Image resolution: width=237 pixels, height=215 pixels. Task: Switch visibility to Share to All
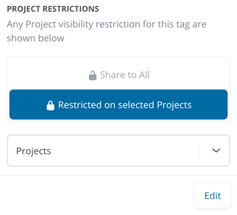(x=118, y=75)
